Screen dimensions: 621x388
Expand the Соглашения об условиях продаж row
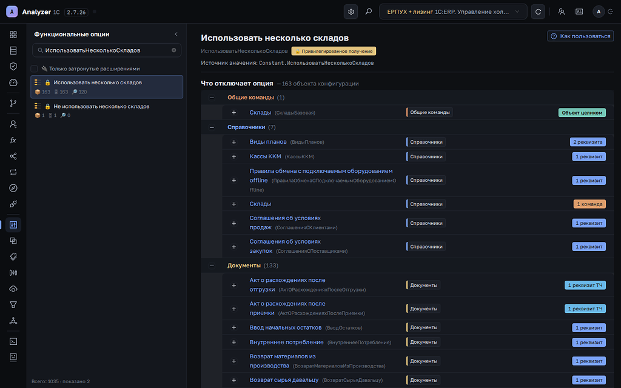pos(233,223)
